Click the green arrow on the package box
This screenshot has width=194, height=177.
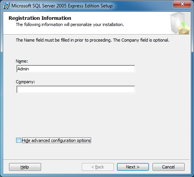(x=183, y=26)
